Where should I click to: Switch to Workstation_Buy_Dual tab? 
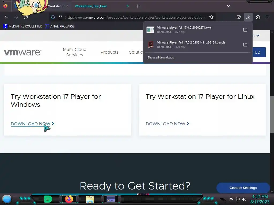click(x=91, y=6)
